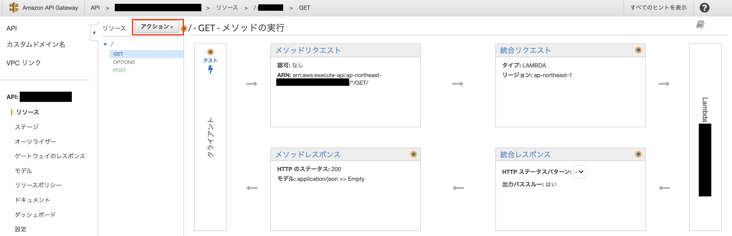Open ステージ in sidebar
732x236 pixels.
27,127
